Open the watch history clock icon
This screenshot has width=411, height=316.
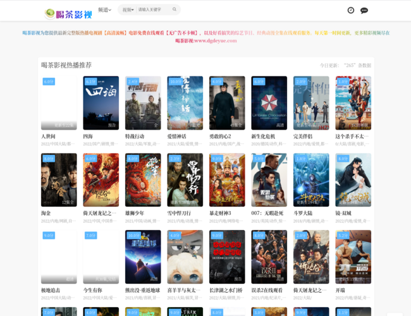tap(351, 10)
